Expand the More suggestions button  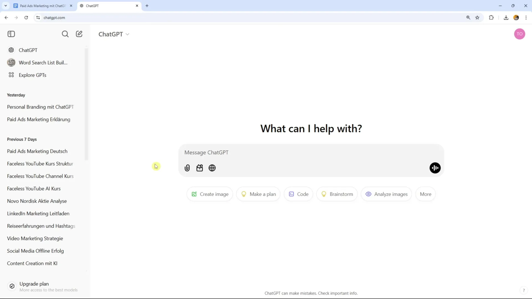(x=426, y=194)
